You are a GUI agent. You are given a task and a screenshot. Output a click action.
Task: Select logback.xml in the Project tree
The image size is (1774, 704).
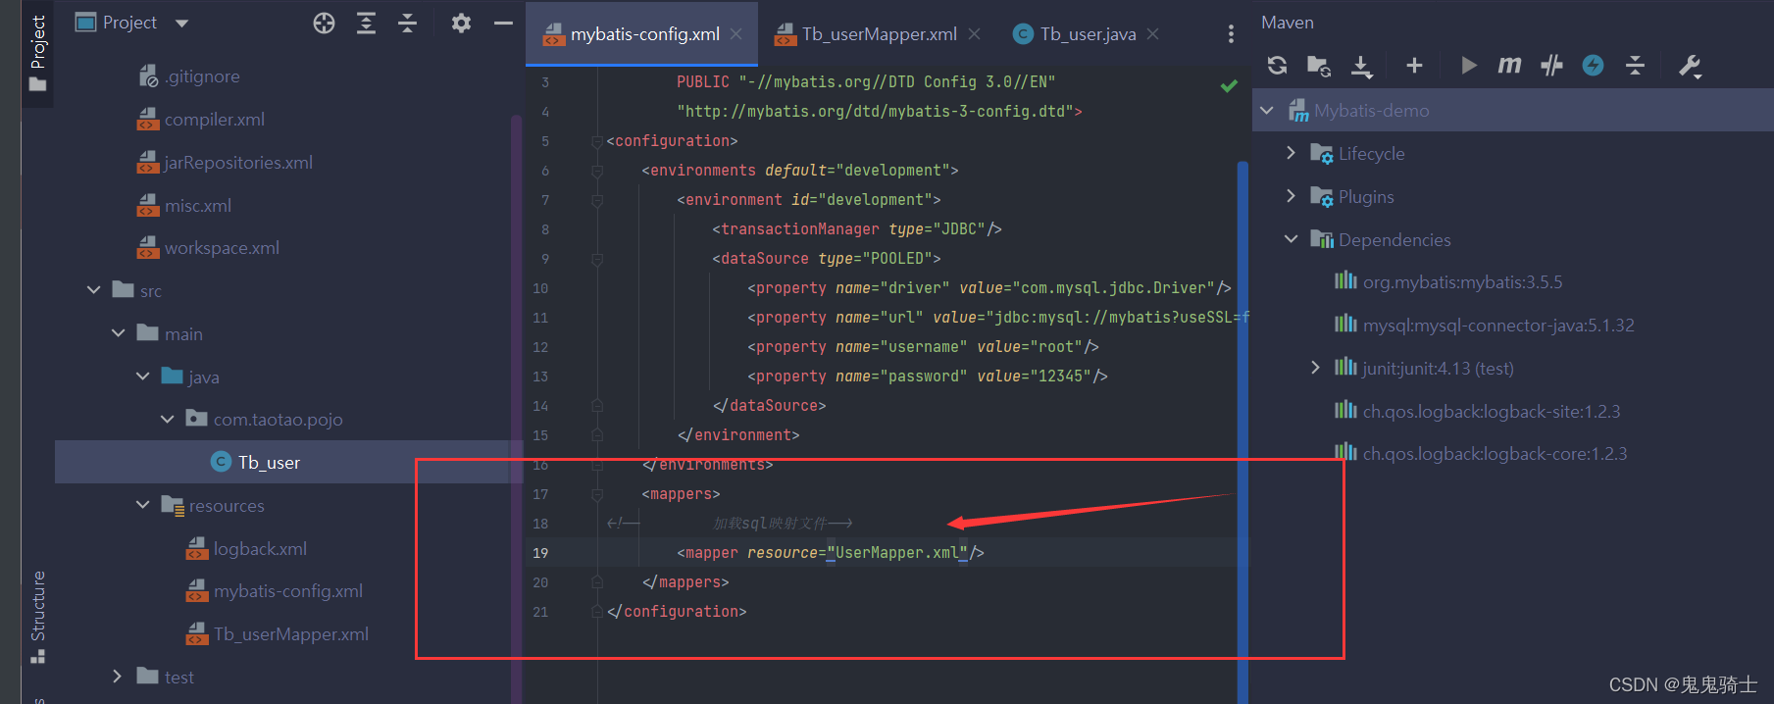pyautogui.click(x=259, y=549)
